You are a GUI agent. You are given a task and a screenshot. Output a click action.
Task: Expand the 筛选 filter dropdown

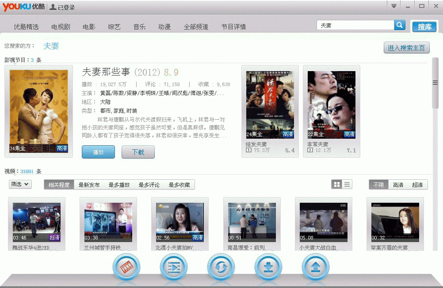(20, 184)
